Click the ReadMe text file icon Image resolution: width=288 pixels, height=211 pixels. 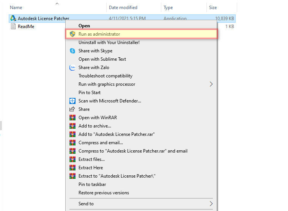13,27
